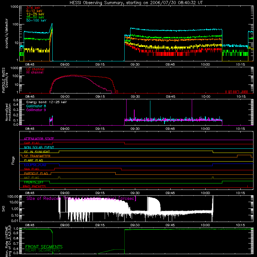Click the BAD_PACKETS flag label
This screenshot has height=257, width=257.
(x=34, y=187)
